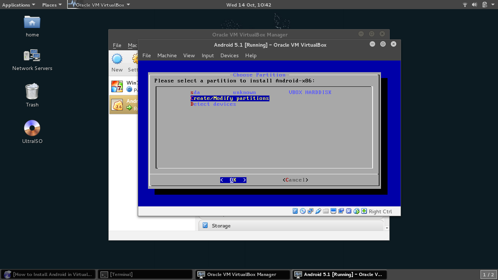The height and width of the screenshot is (280, 498).
Task: Click the optical disc indicator in VM status bar
Action: [303, 211]
